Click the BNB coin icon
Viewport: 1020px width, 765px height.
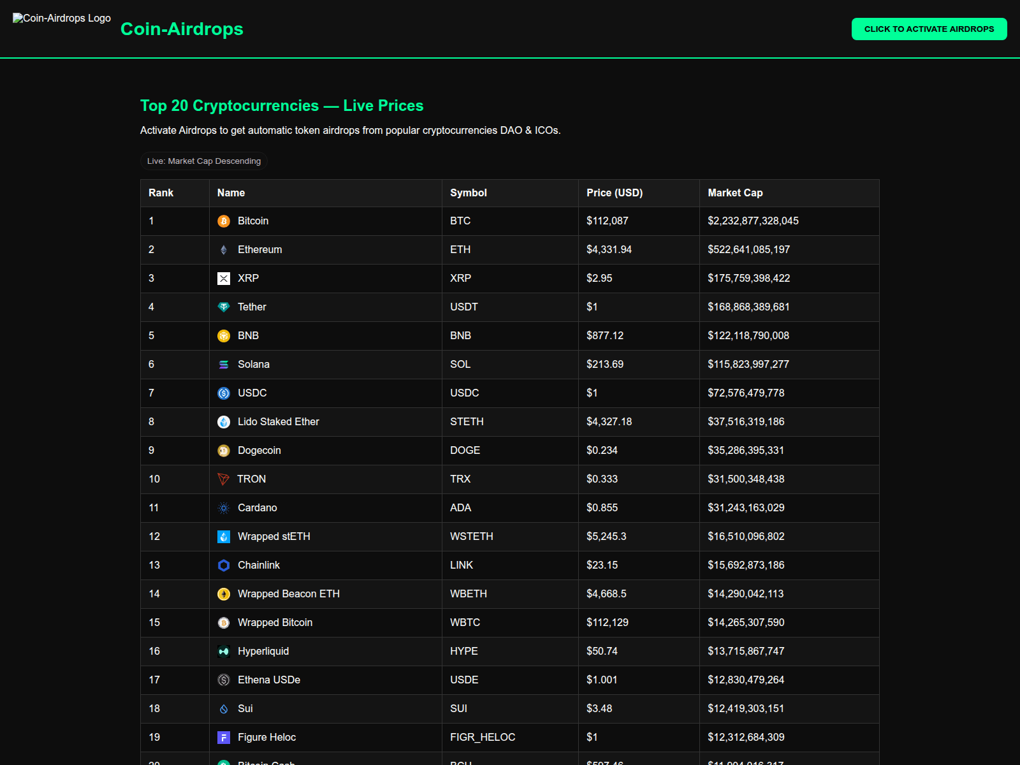224,336
